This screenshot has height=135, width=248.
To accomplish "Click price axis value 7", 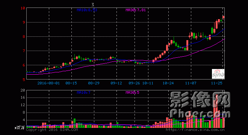I will [24, 51].
